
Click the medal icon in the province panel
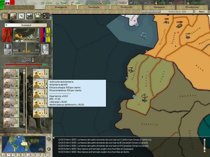(33, 59)
